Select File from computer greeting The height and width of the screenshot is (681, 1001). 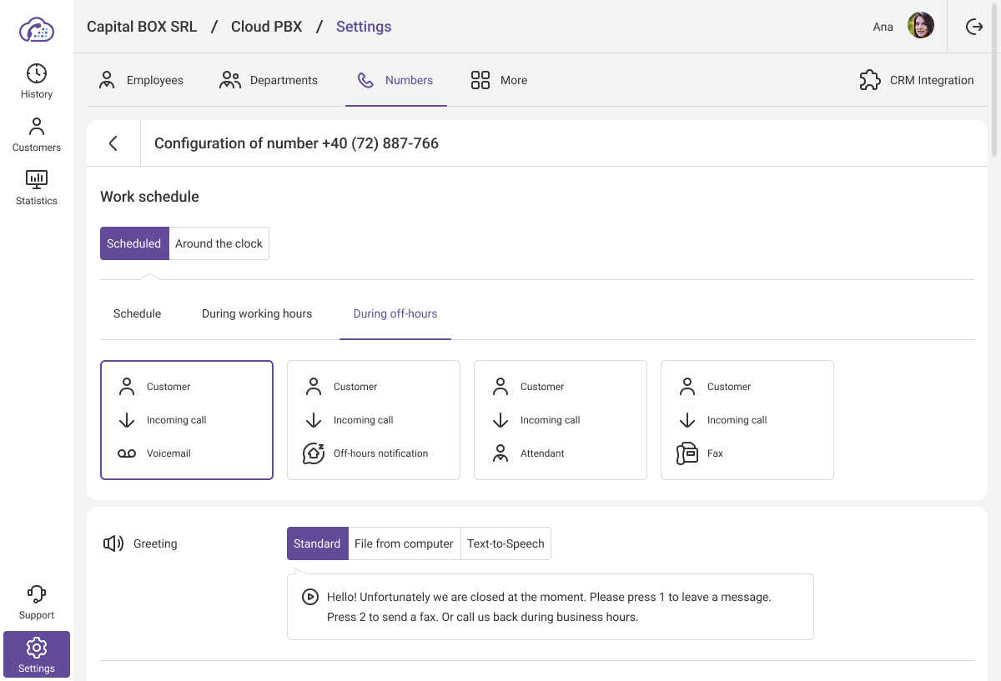pyautogui.click(x=404, y=543)
